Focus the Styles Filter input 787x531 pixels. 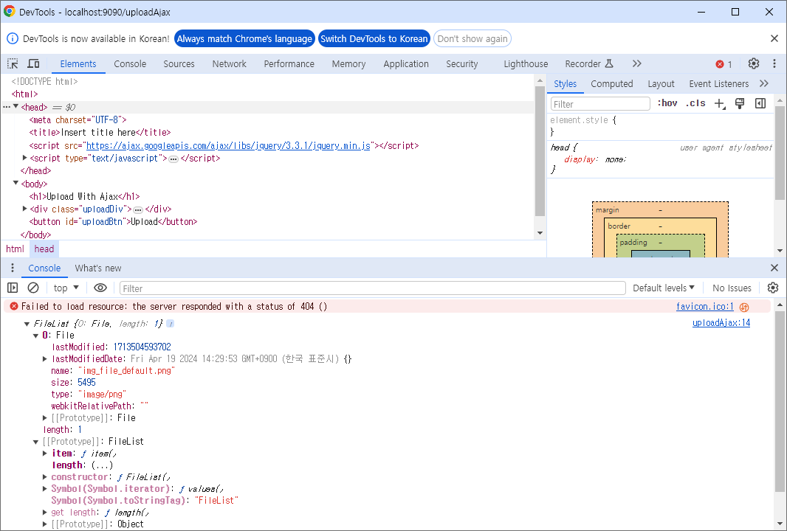[x=600, y=104]
